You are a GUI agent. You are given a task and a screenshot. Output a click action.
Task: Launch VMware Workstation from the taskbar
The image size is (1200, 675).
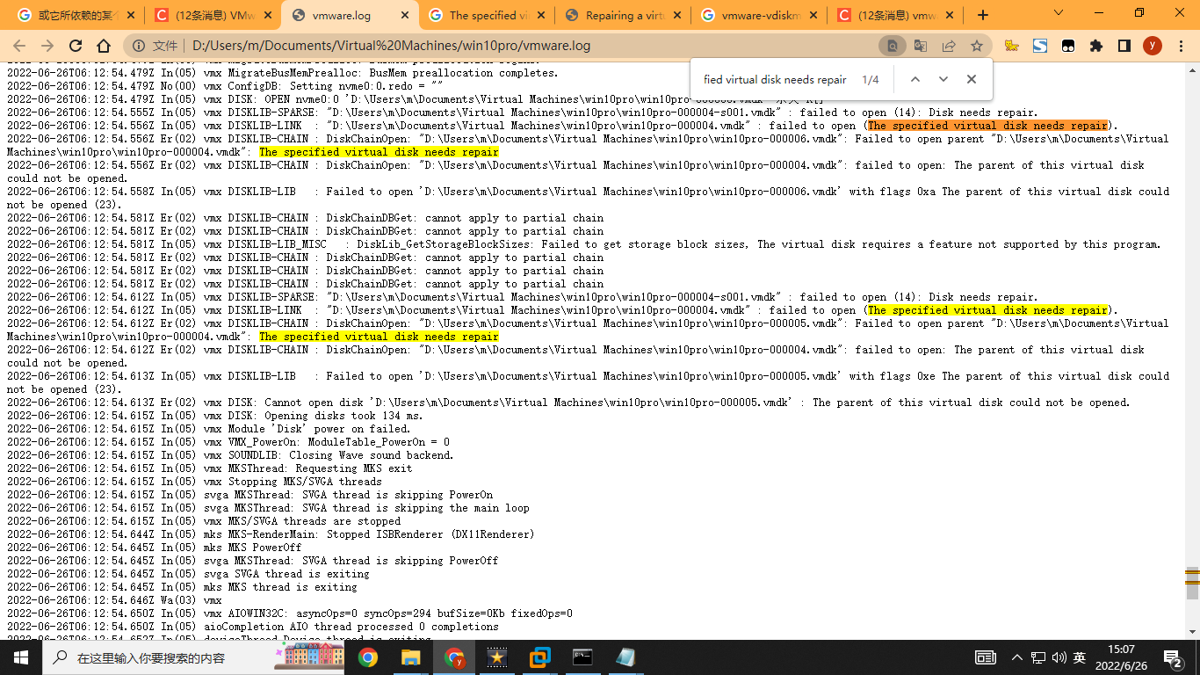pos(540,657)
